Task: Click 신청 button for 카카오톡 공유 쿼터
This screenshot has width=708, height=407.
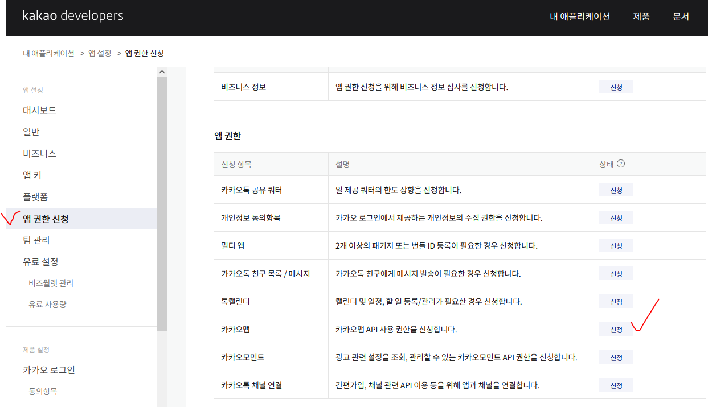Action: (x=616, y=190)
